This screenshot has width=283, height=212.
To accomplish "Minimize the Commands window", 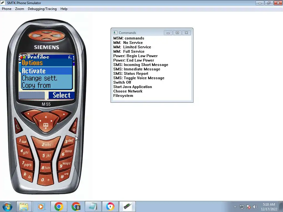I will click(168, 33).
